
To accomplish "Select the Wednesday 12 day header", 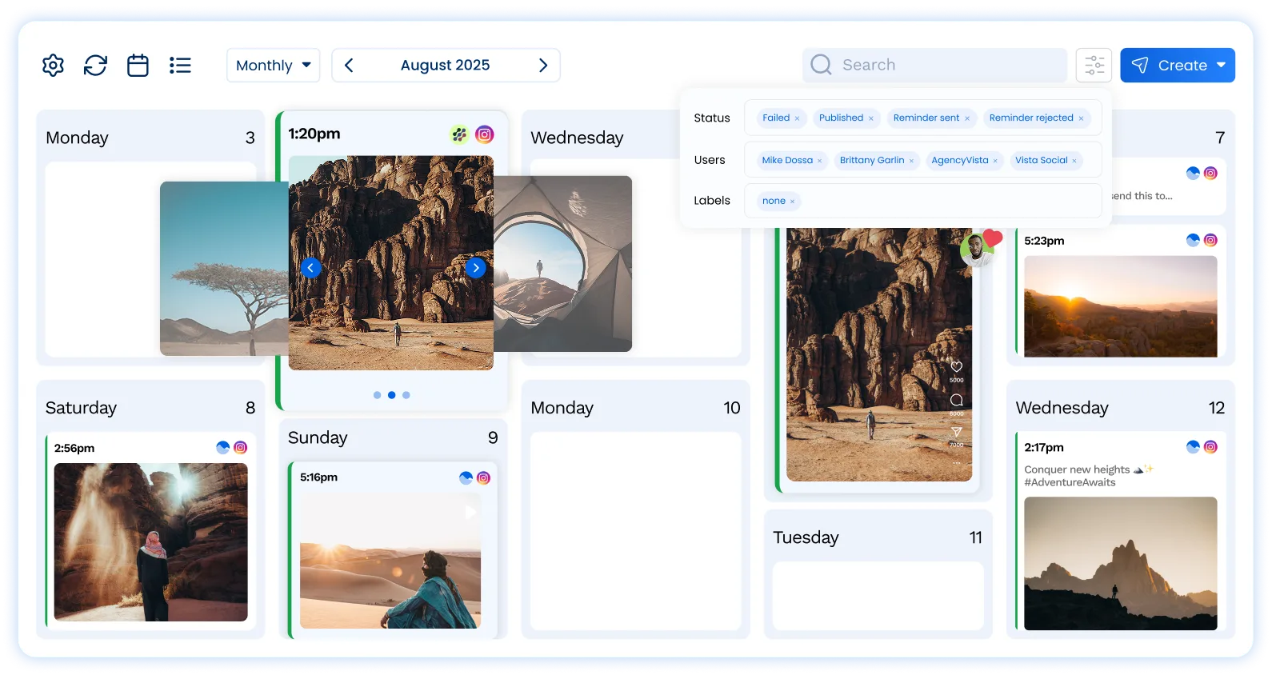I will point(1120,408).
